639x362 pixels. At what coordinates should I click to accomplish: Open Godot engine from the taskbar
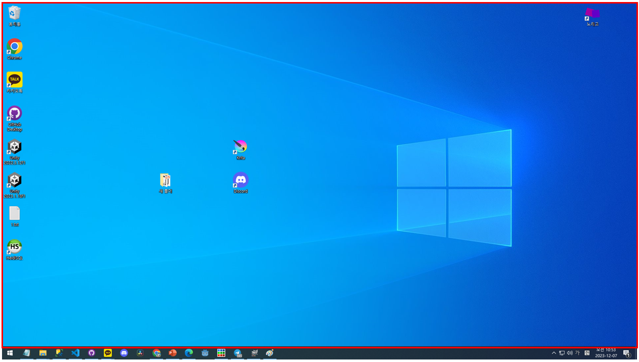tap(205, 353)
